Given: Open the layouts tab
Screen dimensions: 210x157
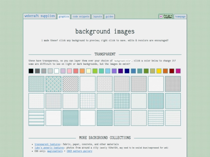Looking at the screenshot, I should click(x=97, y=17).
